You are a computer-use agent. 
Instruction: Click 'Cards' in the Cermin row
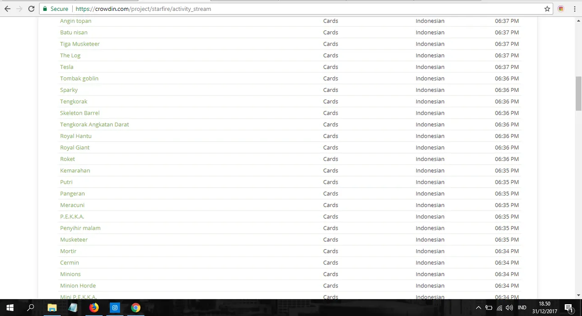click(x=331, y=263)
